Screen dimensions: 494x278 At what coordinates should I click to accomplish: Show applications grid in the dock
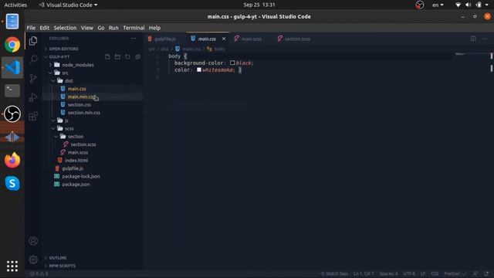(12, 266)
